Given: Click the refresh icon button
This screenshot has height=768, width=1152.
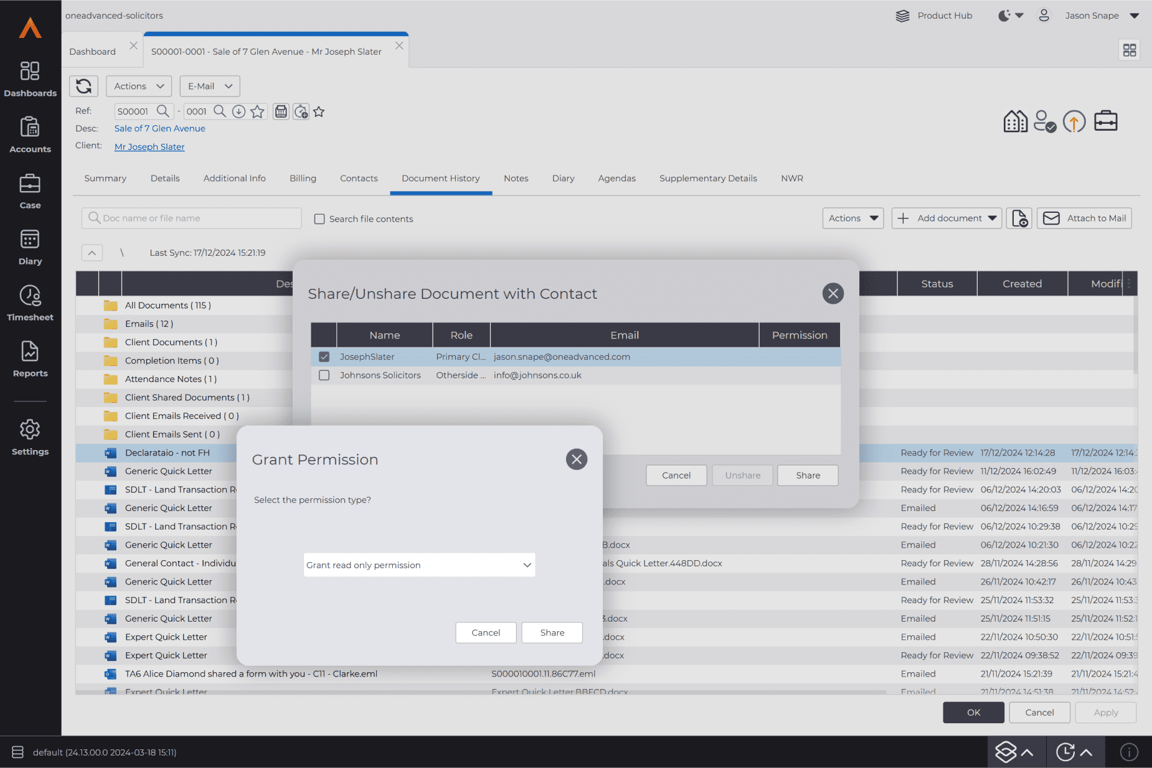Looking at the screenshot, I should [x=83, y=86].
